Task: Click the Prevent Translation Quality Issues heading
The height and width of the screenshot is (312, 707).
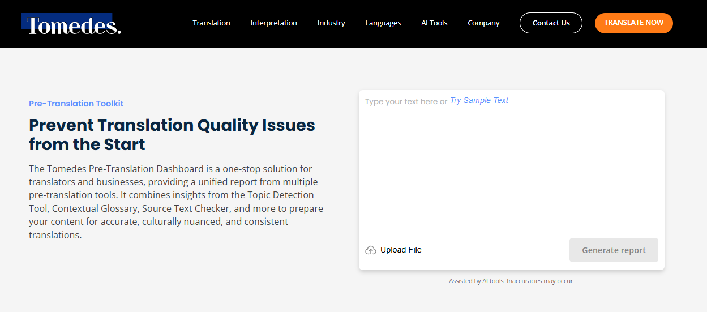Action: tap(172, 135)
